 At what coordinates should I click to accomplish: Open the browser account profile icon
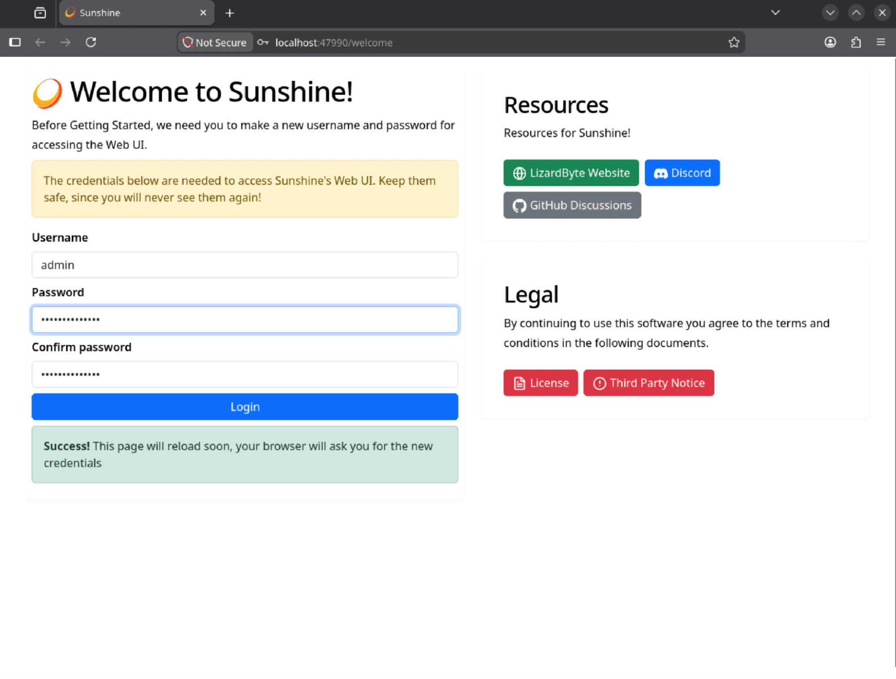pyautogui.click(x=830, y=42)
